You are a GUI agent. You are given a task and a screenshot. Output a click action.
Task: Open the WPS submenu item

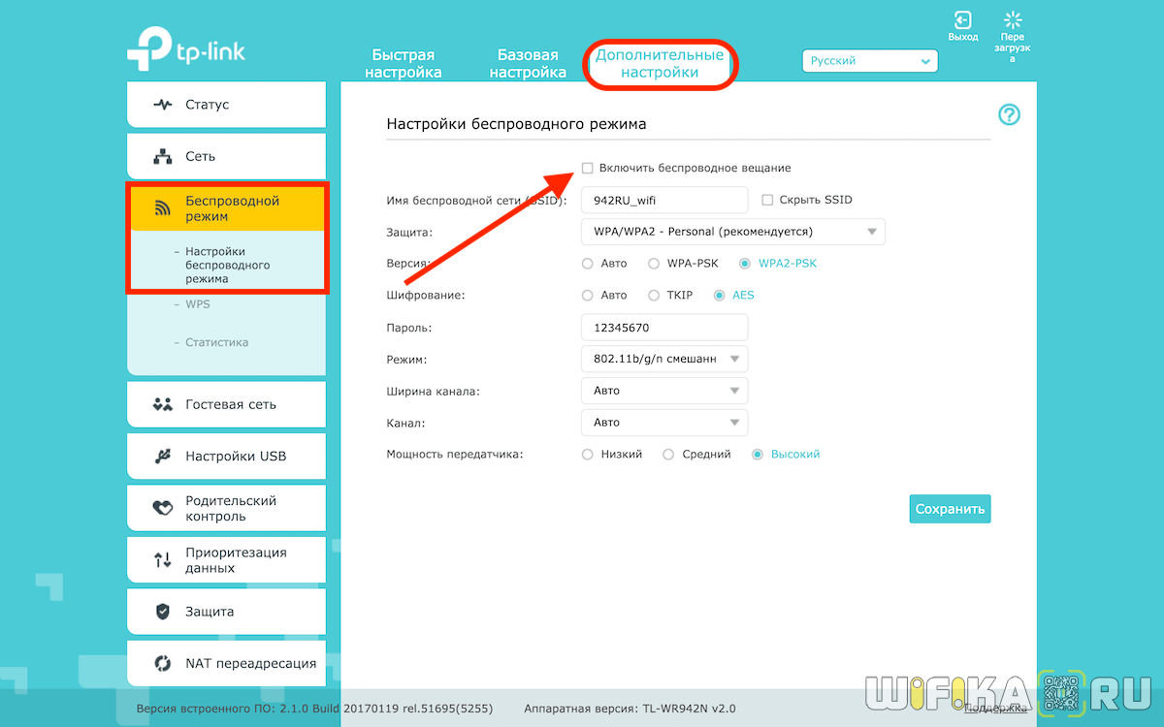pos(198,303)
